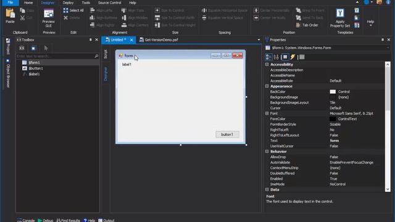Click the Paste icon in Clipboard group
395x222 pixels.
[x=10, y=14]
